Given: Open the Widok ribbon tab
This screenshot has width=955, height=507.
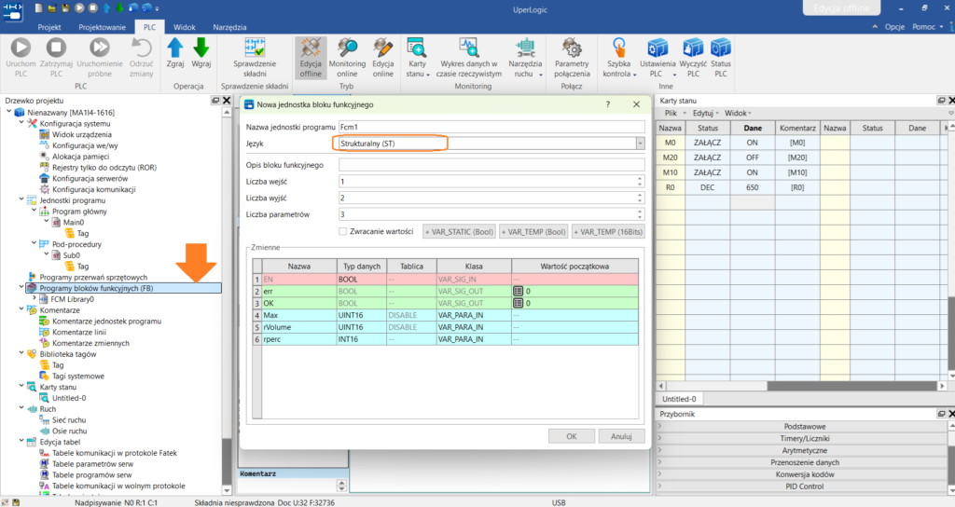Looking at the screenshot, I should coord(185,27).
